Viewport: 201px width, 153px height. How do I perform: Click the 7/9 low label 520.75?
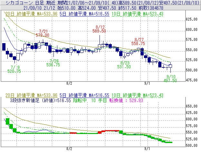[14, 71]
